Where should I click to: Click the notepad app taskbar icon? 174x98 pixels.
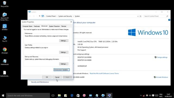point(97,96)
